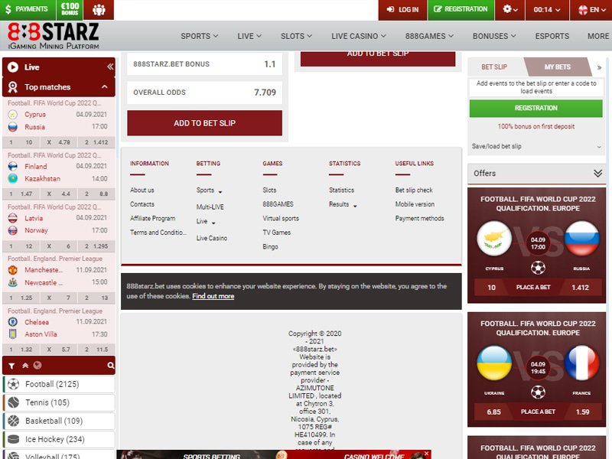Close the bottom promo banner

click(x=427, y=454)
